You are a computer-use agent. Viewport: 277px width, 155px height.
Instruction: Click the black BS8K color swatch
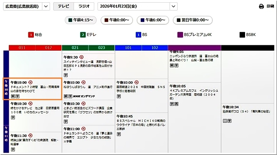(242, 35)
